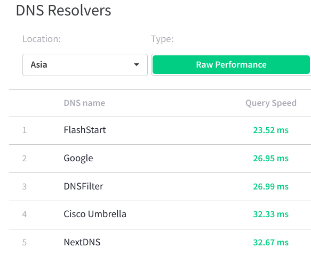Click the 23.52 ms query speed value
Viewport: 311px width, 256px height.
(x=271, y=130)
